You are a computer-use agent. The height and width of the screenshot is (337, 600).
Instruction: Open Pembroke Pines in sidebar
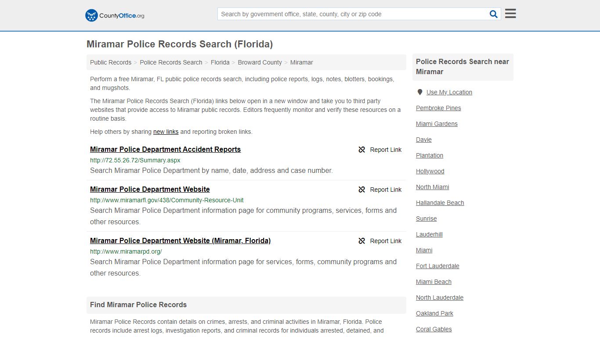tap(438, 108)
